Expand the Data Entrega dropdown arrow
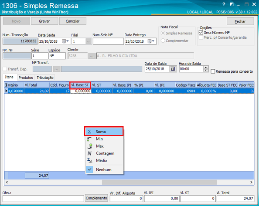Screen dimensions: 259x206 [153, 41]
